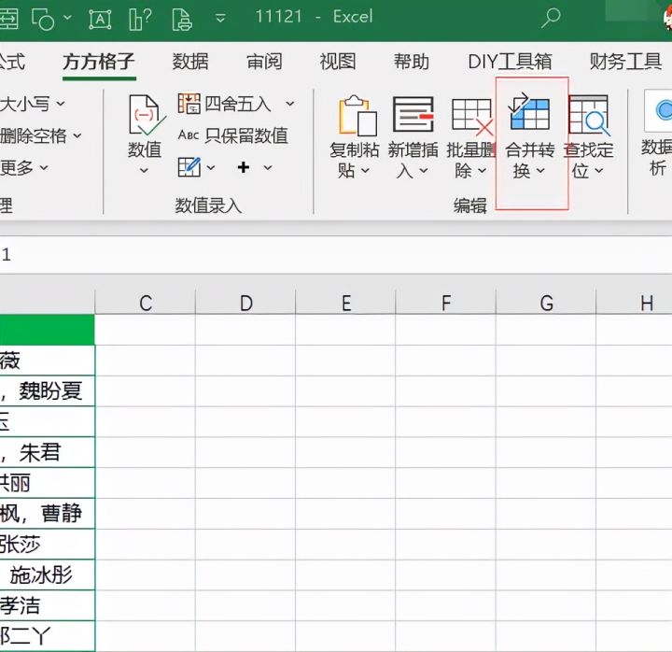This screenshot has width=672, height=652.
Task: Expand the plus sign dropdown arrow
Action: pos(268,167)
